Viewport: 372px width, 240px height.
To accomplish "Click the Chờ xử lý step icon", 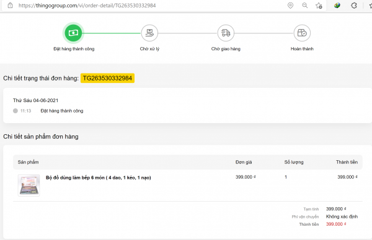I will point(149,33).
